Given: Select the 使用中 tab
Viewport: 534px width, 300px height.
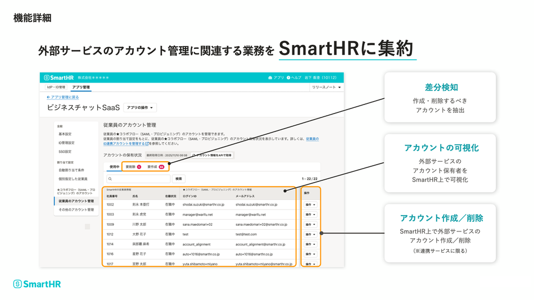Looking at the screenshot, I should (x=115, y=167).
